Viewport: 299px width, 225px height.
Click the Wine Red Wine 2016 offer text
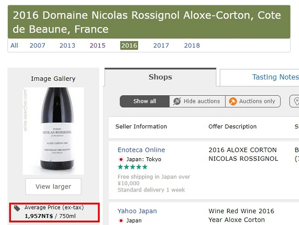click(241, 215)
